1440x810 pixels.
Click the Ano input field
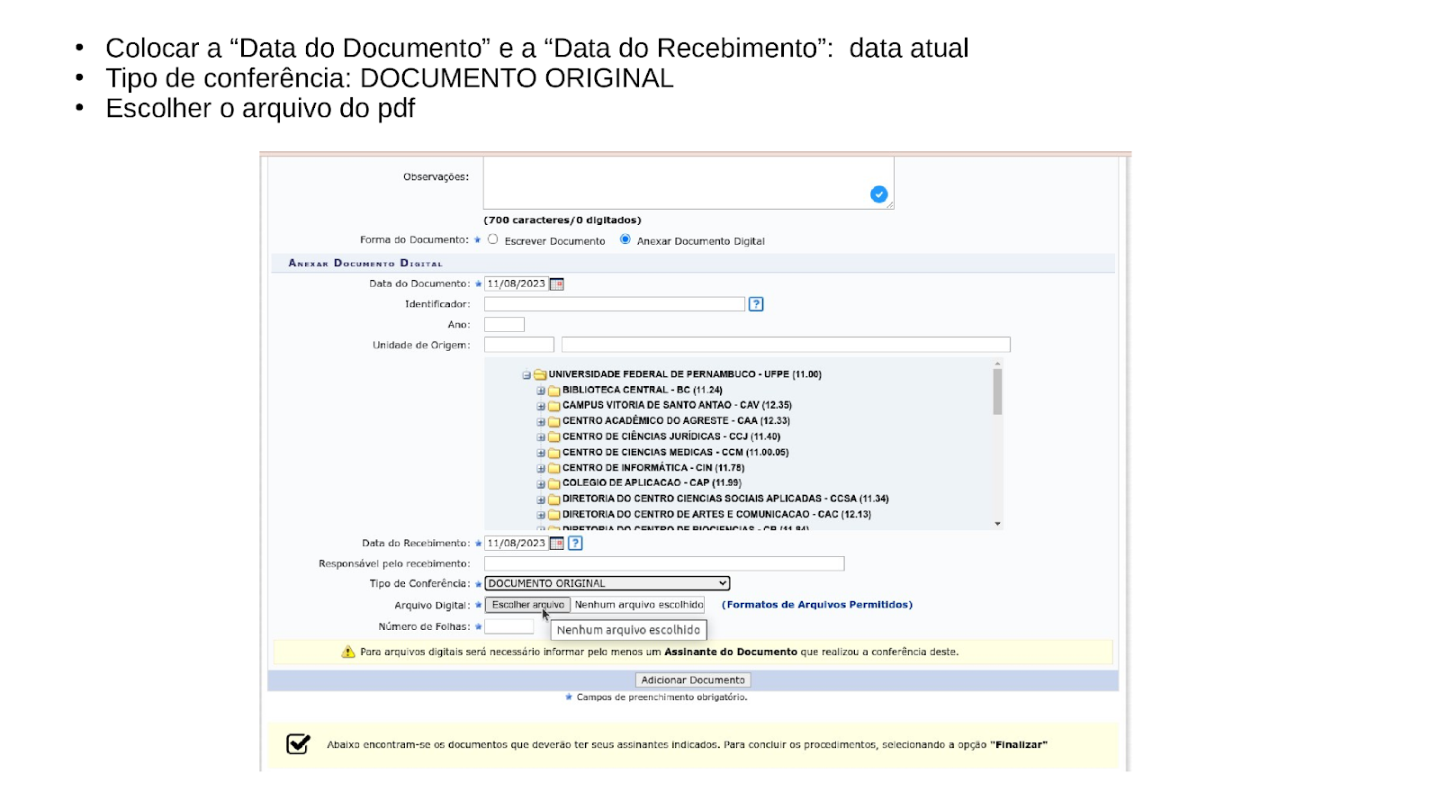click(x=504, y=325)
